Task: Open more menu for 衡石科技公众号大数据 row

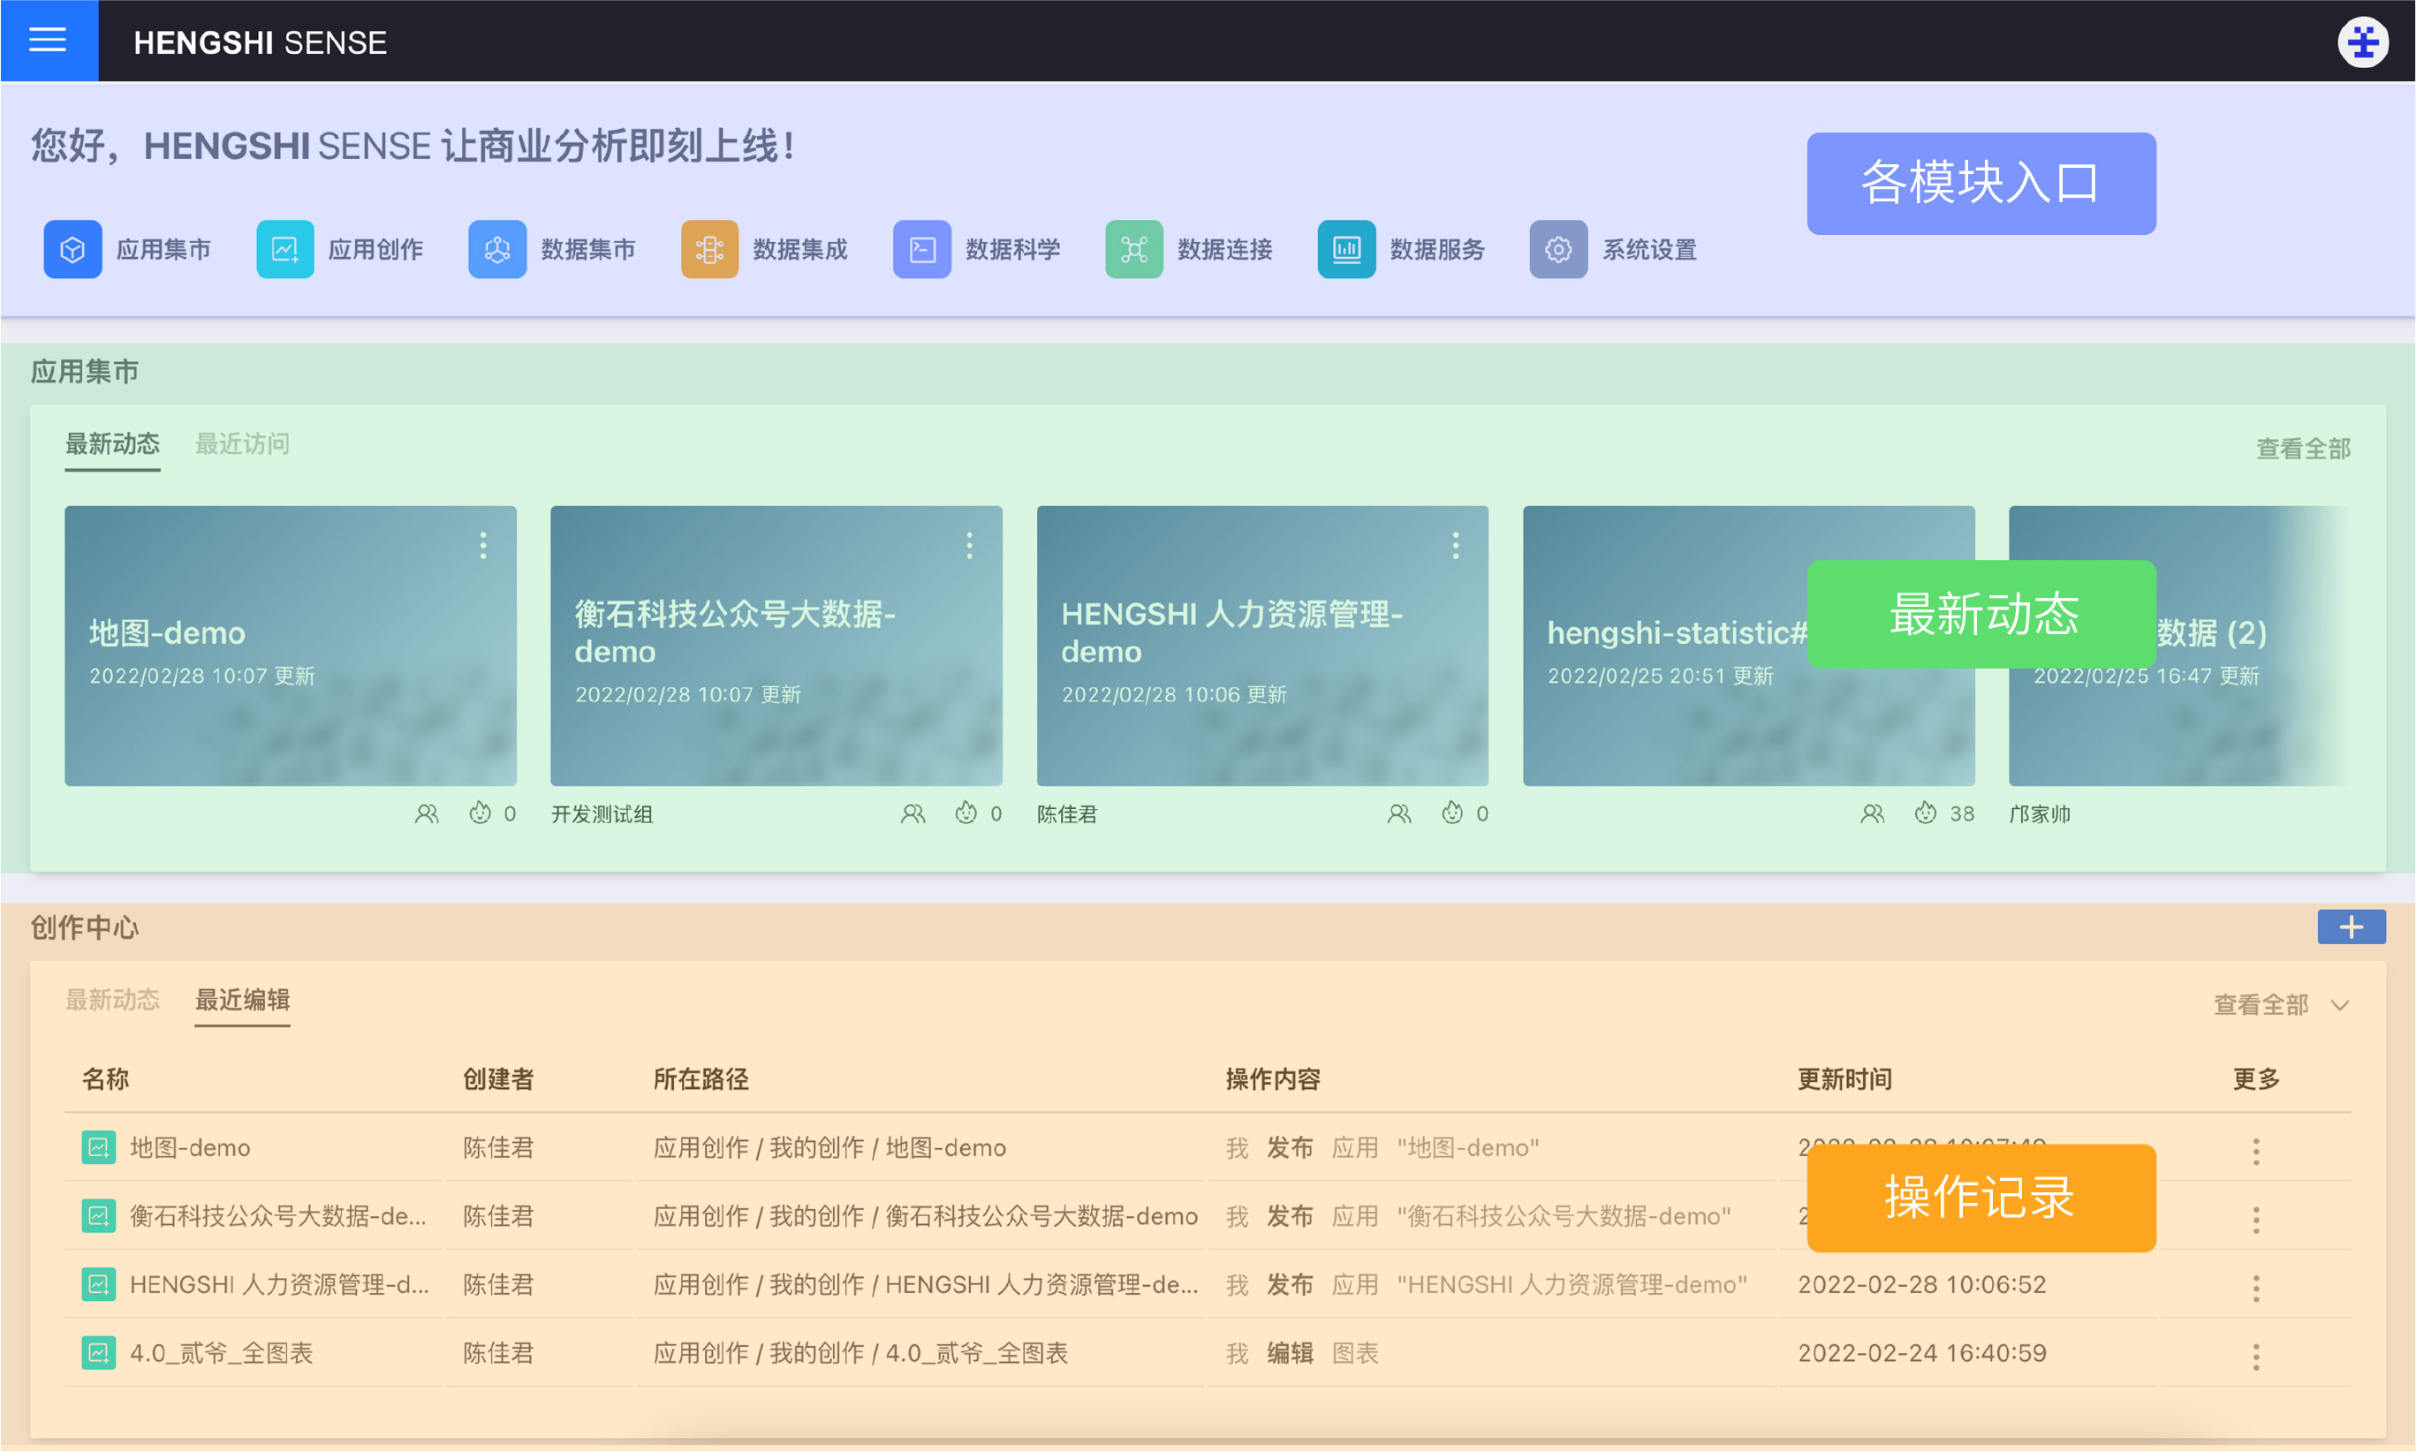Action: tap(2256, 1220)
